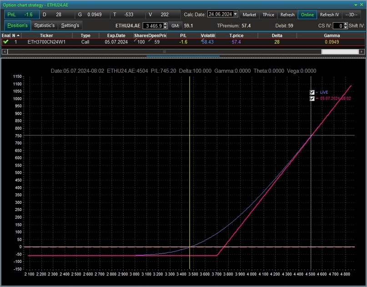Open the Calc Date dropdown calendar
Screen dimensions: 367x287
236,14
